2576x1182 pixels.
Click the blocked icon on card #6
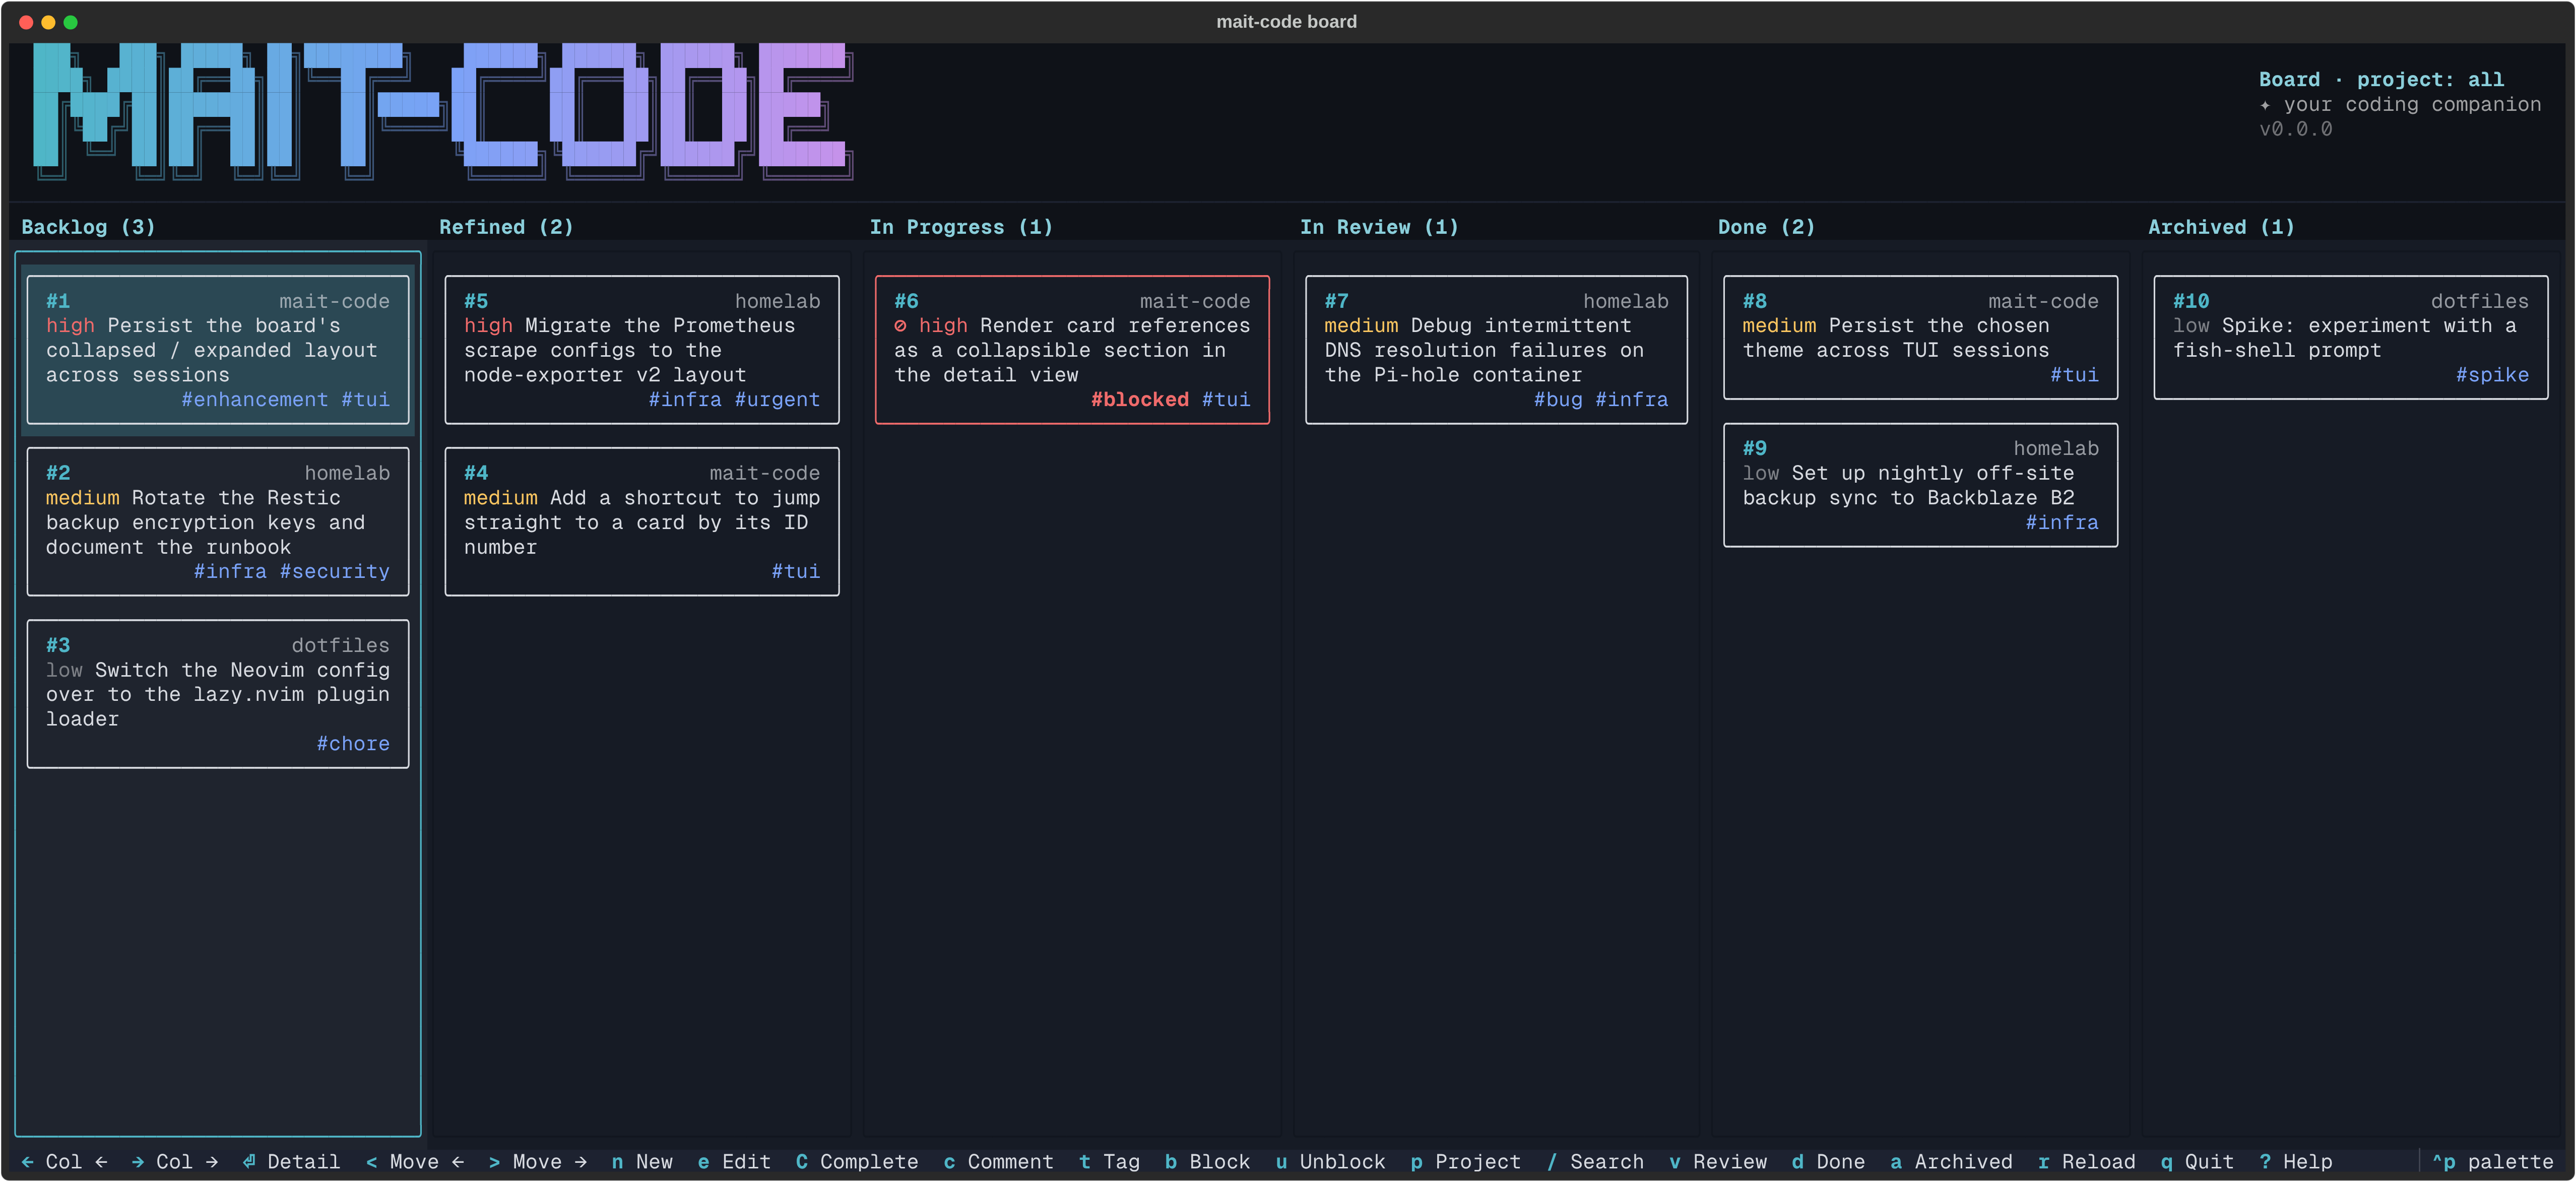coord(900,326)
